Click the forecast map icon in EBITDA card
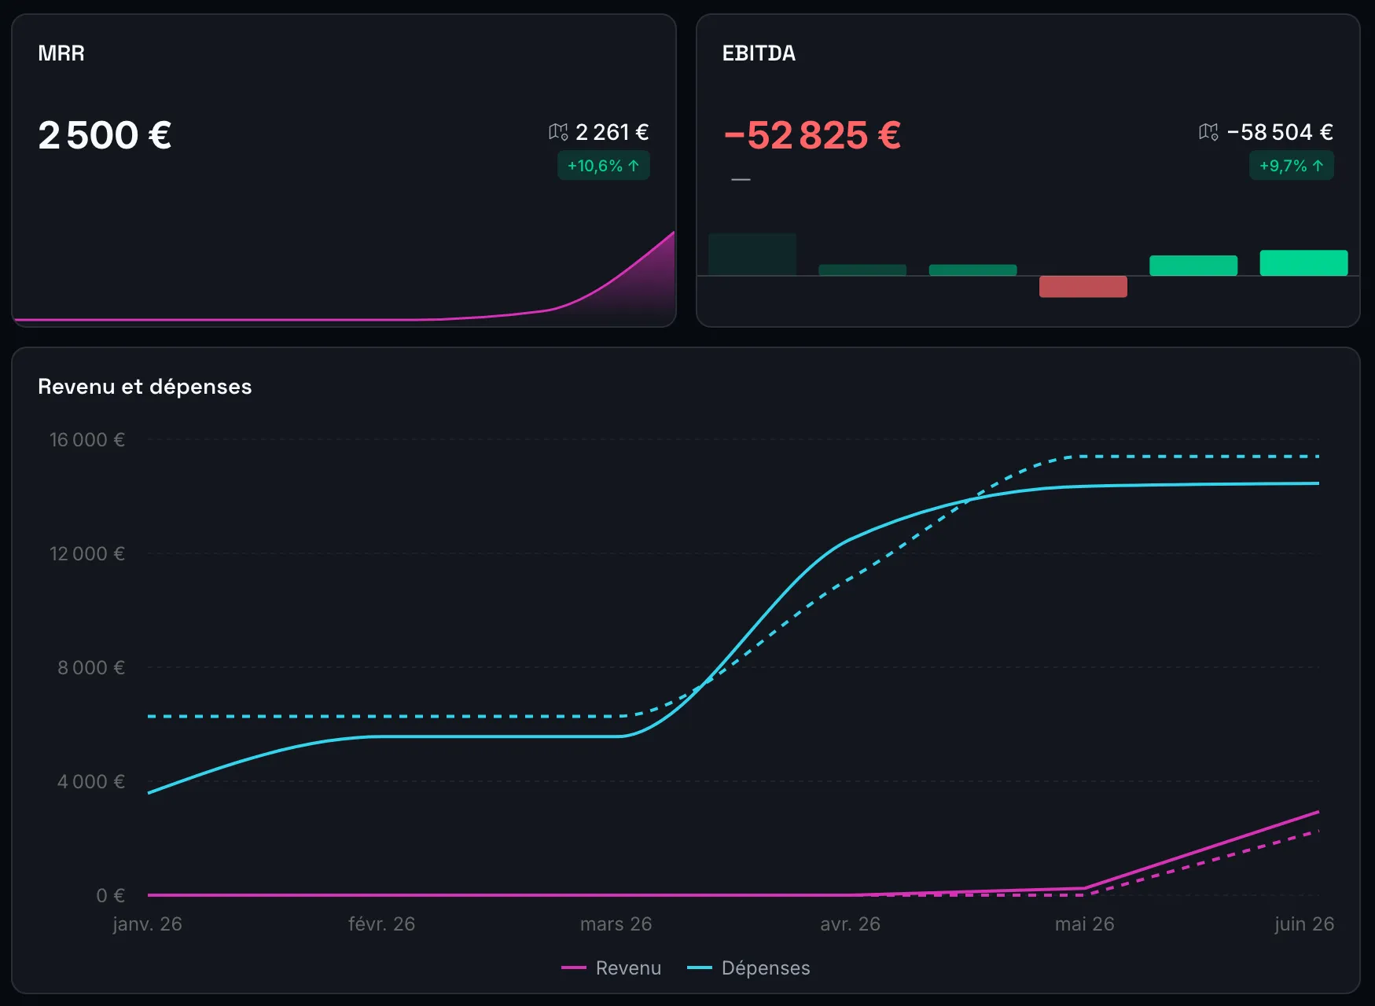 pyautogui.click(x=1208, y=132)
